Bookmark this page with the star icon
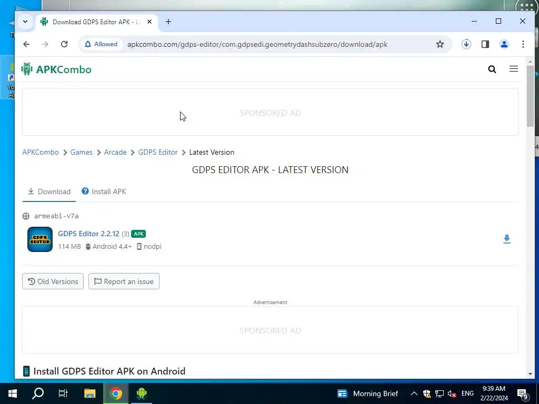Image resolution: width=539 pixels, height=404 pixels. [x=440, y=44]
